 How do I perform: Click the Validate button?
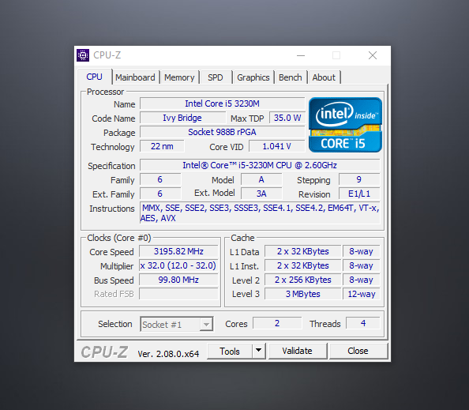tap(298, 351)
